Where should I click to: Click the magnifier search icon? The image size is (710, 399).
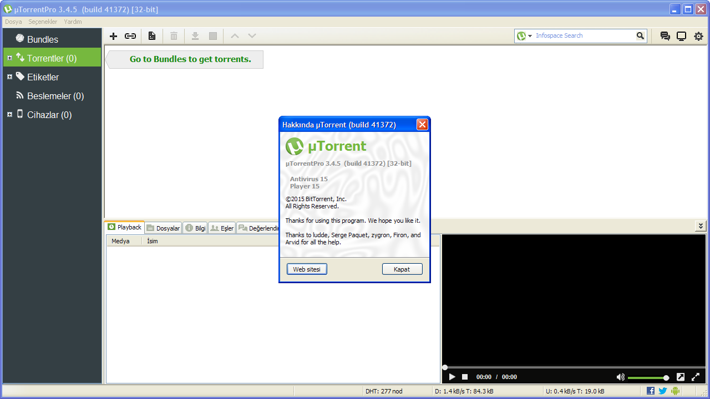[x=641, y=35]
